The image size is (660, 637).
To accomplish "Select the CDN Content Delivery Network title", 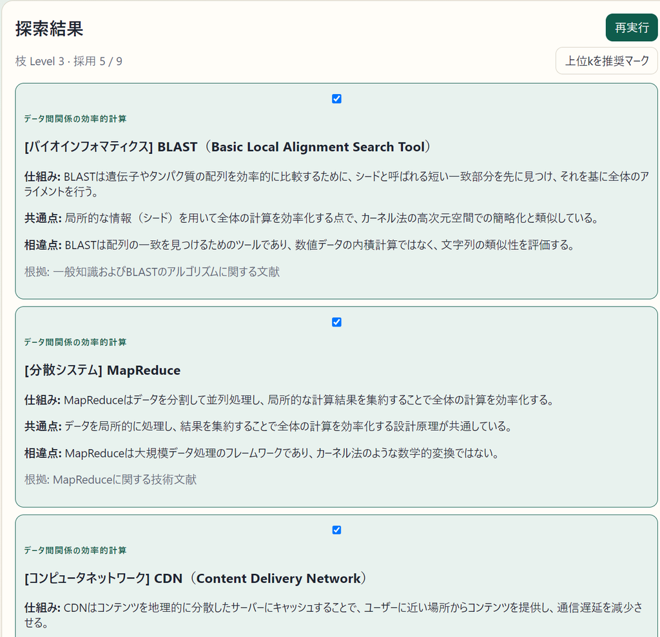I will pyautogui.click(x=195, y=578).
